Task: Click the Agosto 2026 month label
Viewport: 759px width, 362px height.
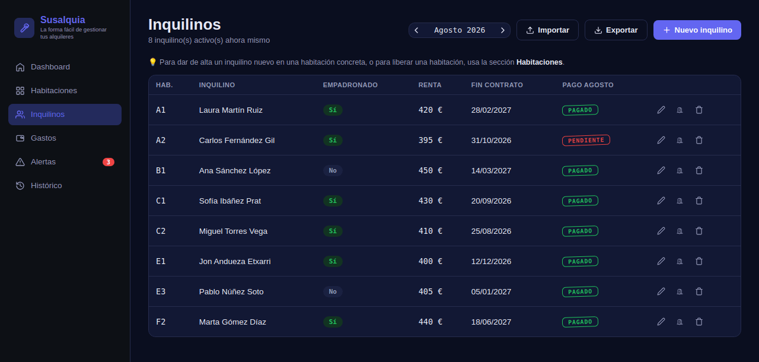Action: point(460,30)
